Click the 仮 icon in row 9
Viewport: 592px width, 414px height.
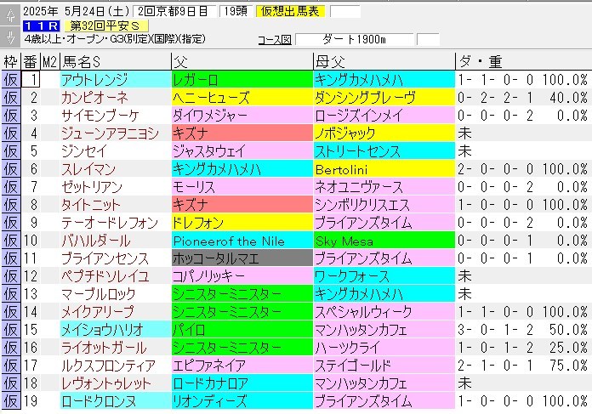[x=11, y=222]
